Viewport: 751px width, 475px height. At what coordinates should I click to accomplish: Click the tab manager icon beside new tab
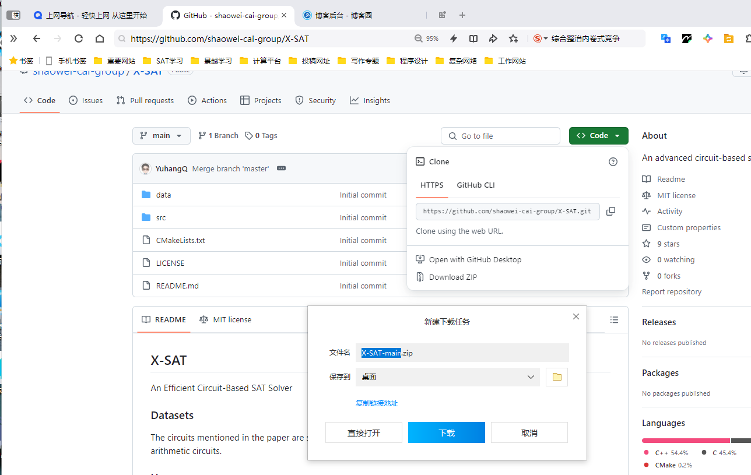tap(443, 15)
